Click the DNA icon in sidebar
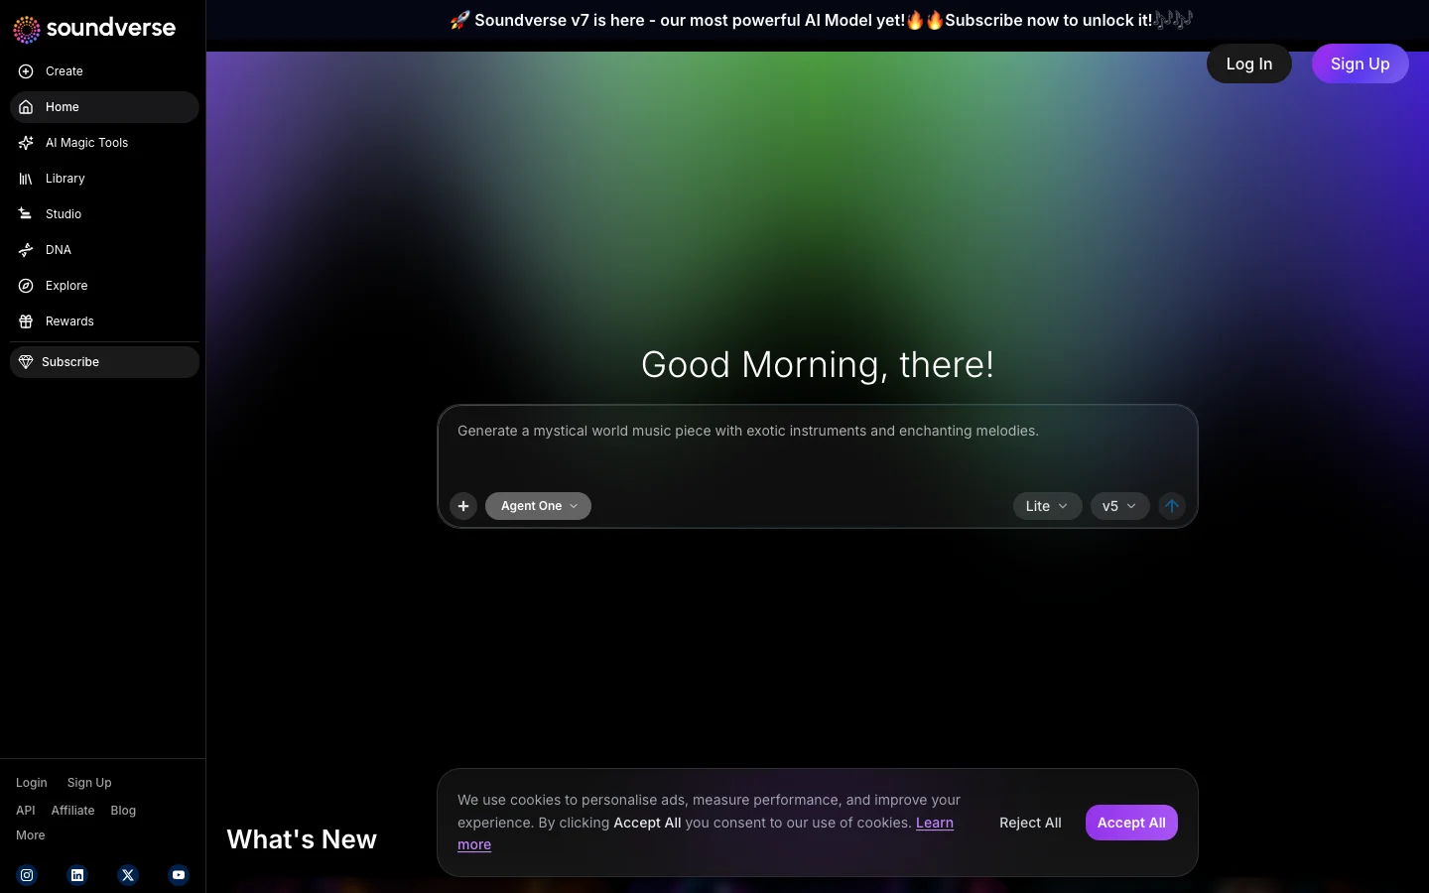This screenshot has height=893, width=1429. pyautogui.click(x=26, y=250)
